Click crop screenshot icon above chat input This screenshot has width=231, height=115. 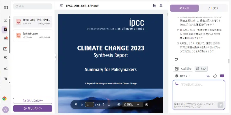coord(208,76)
